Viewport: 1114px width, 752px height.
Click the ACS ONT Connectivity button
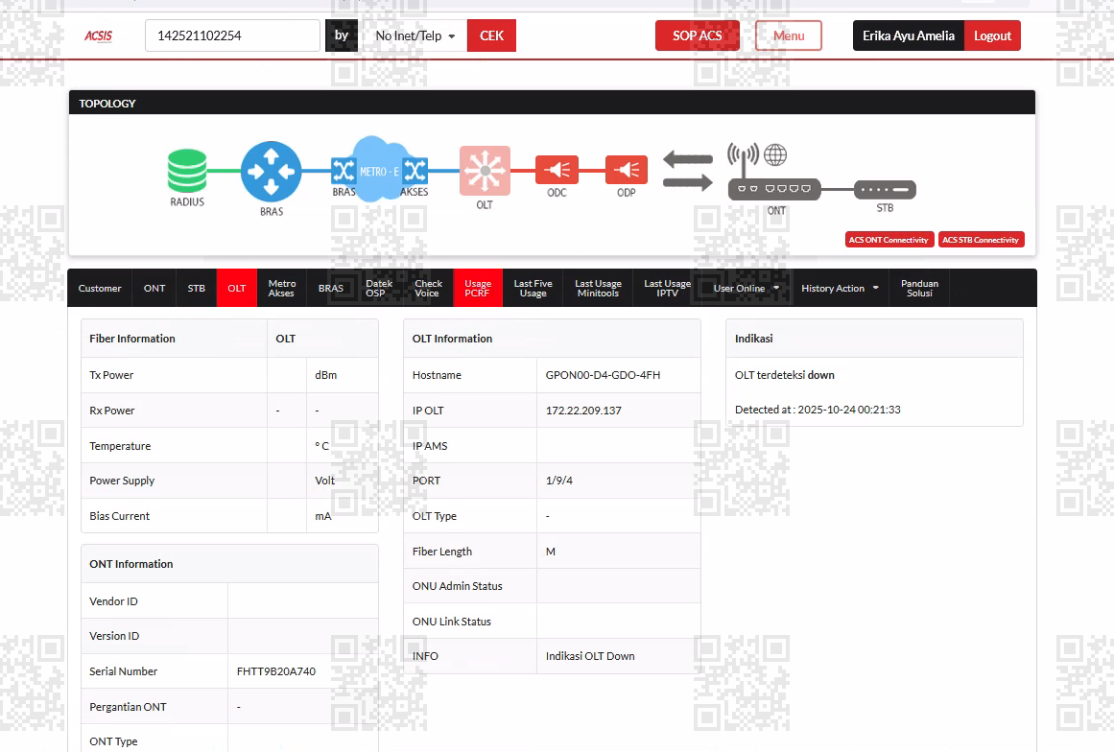point(889,240)
